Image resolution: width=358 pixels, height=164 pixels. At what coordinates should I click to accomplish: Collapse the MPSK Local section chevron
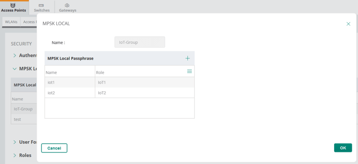point(15,69)
